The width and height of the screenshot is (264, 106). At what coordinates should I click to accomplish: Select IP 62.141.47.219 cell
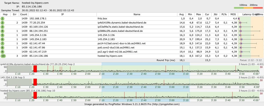coord(38,52)
